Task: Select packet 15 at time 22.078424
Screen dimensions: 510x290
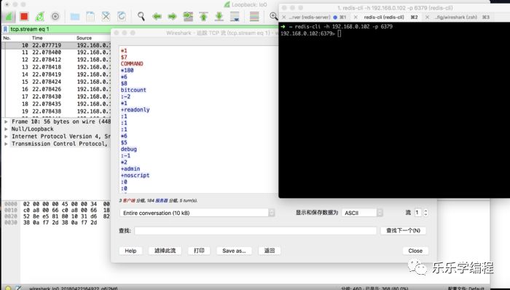Action: (x=56, y=82)
